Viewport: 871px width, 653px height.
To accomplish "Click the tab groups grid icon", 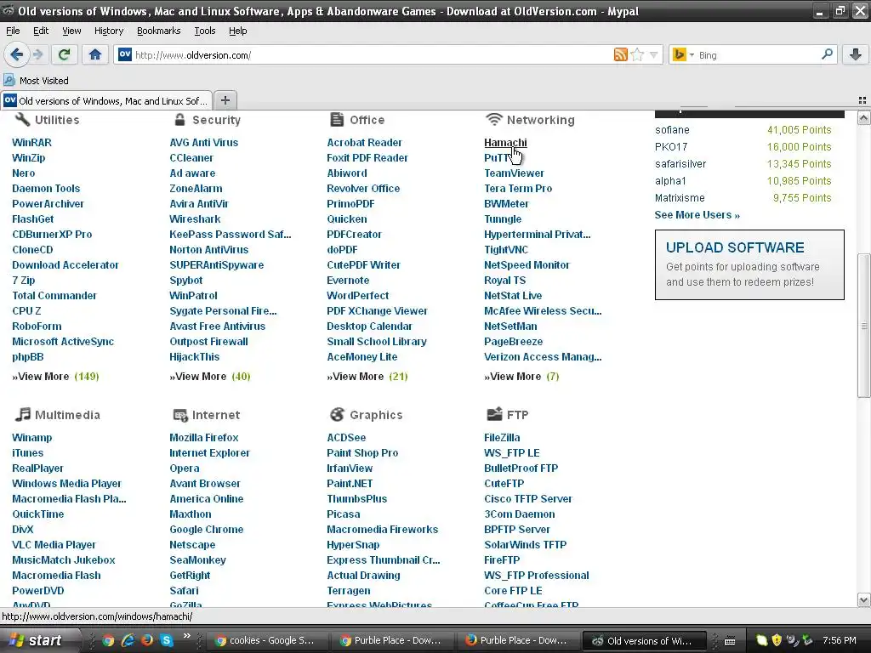I will click(862, 100).
